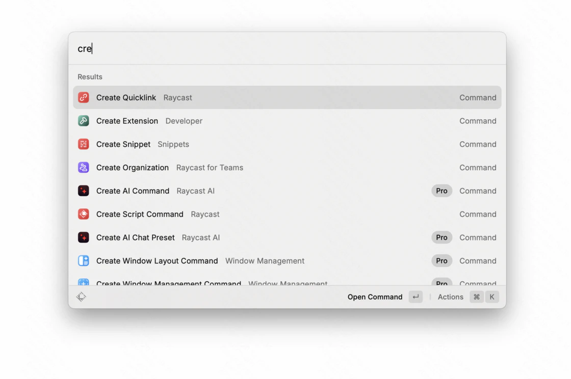This screenshot has height=379, width=571.
Task: Select 'Create Window Management Command' result
Action: [287, 279]
